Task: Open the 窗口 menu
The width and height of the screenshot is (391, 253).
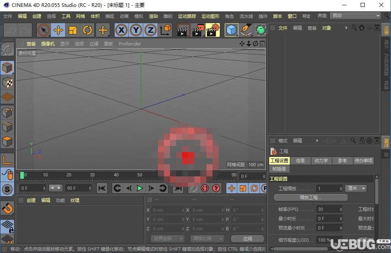Action: (292, 16)
